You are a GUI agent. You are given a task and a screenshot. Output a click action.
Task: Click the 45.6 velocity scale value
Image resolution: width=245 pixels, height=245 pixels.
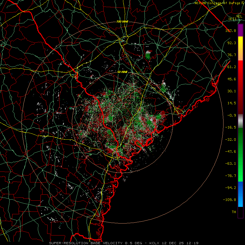[x=232, y=79]
